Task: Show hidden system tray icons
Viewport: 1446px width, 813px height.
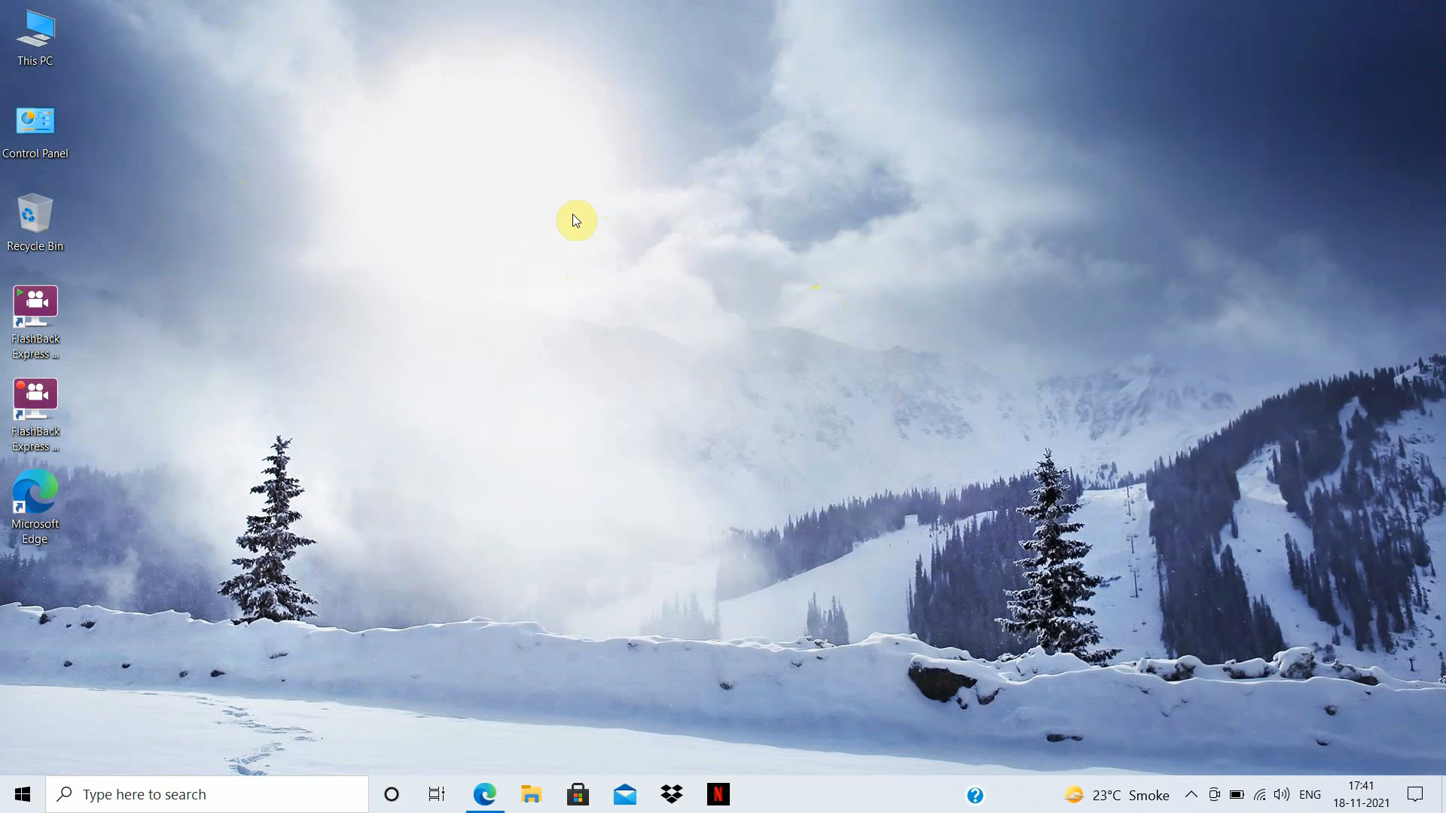Action: coord(1191,794)
